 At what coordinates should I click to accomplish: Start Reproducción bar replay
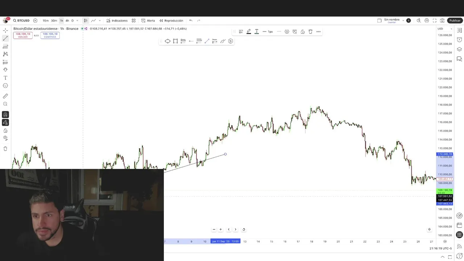[171, 21]
